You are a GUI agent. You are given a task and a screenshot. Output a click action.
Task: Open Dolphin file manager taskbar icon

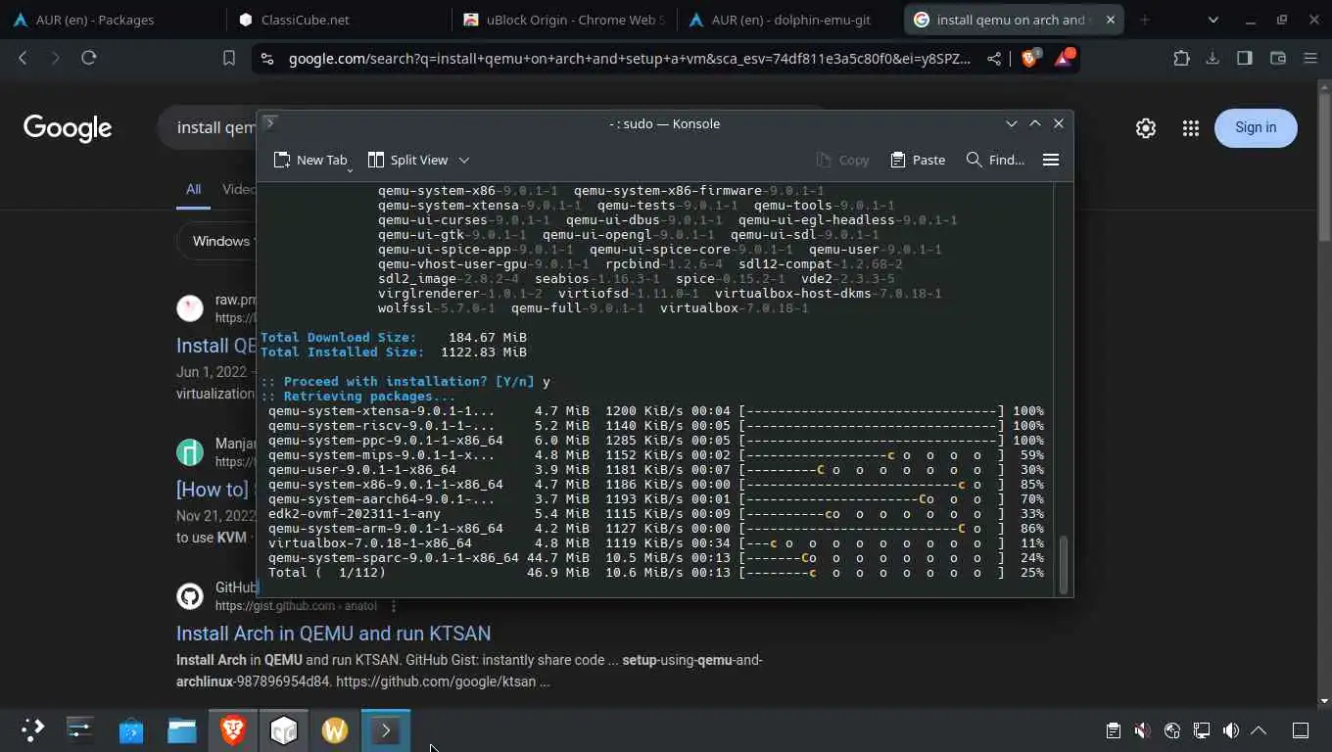click(182, 729)
